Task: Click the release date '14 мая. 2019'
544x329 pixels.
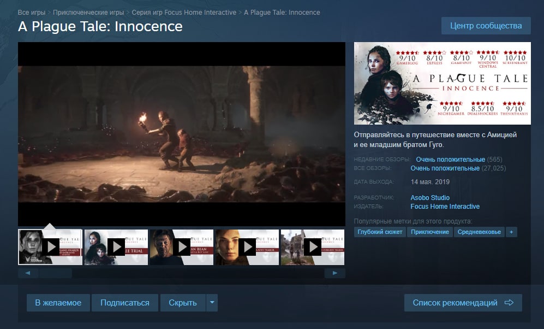Action: [x=430, y=181]
